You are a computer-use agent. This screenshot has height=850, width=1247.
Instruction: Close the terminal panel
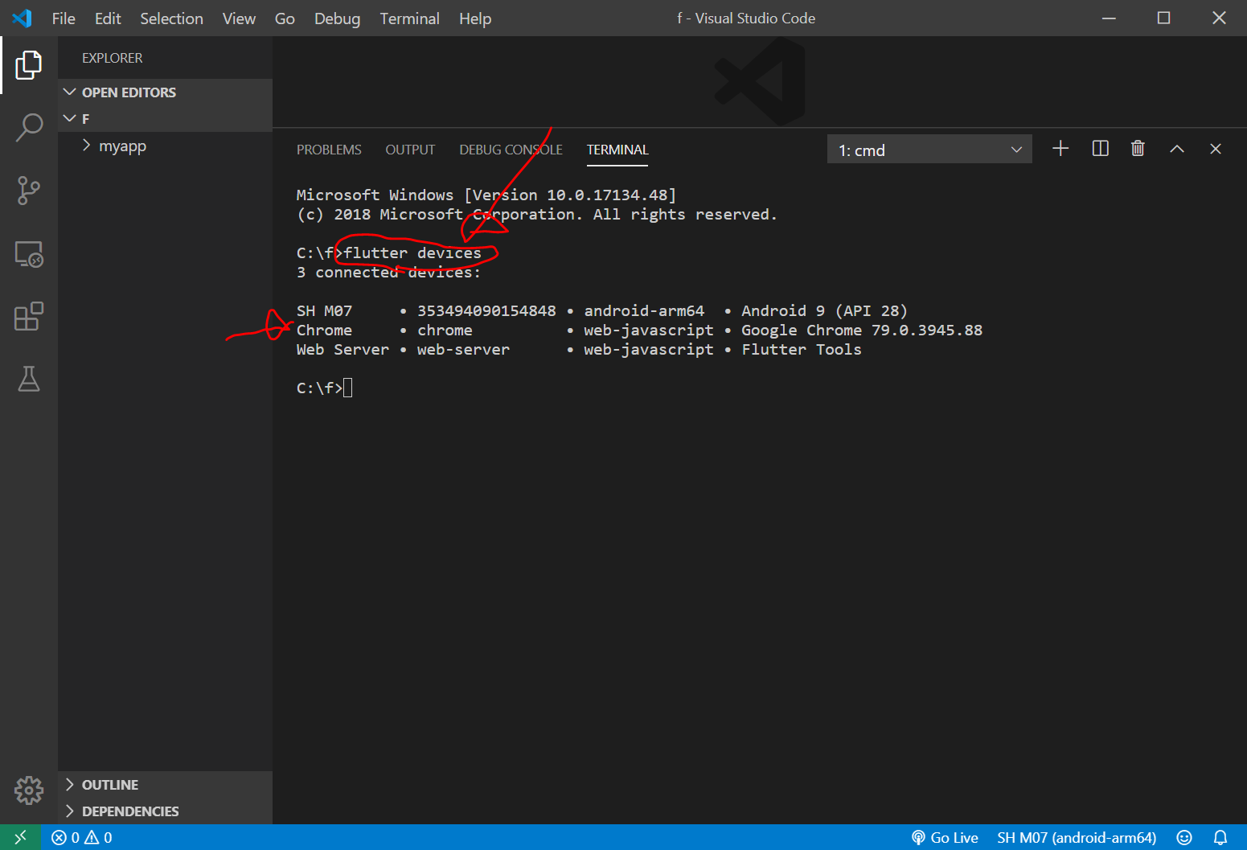pyautogui.click(x=1216, y=149)
